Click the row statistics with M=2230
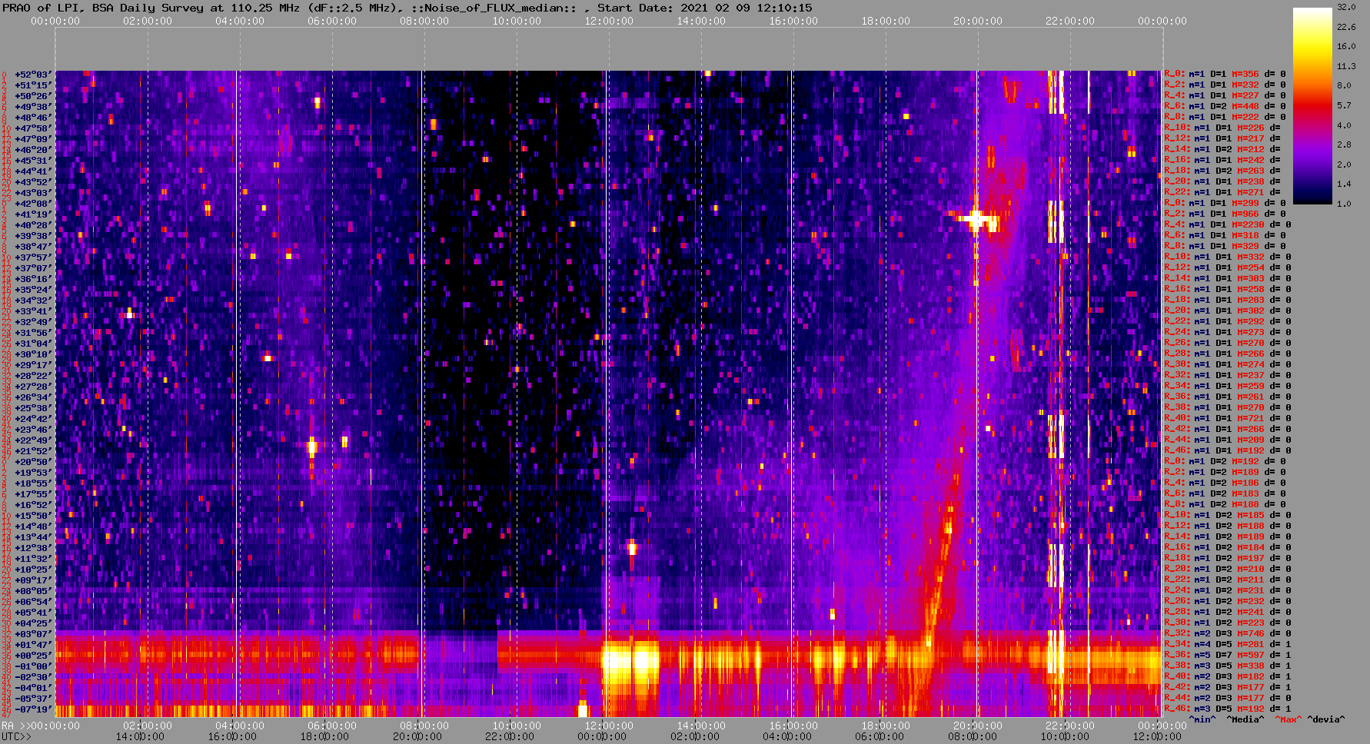The height and width of the screenshot is (744, 1370). (x=1227, y=225)
